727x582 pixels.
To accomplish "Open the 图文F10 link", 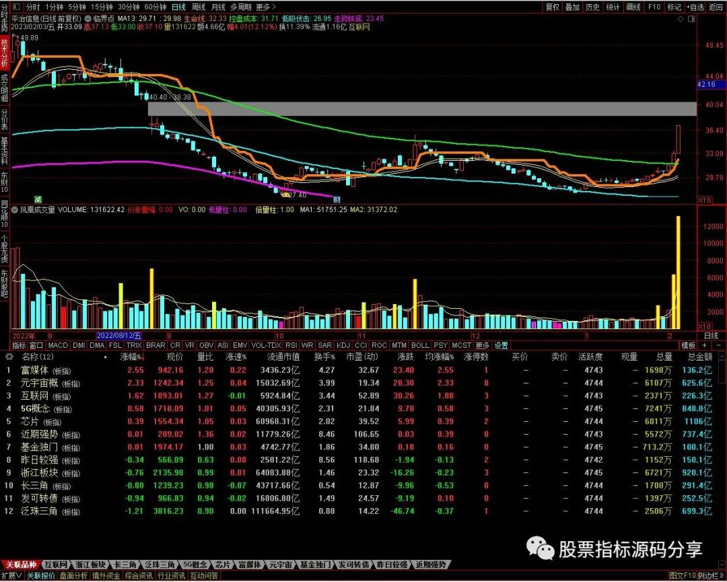I will coord(683,575).
